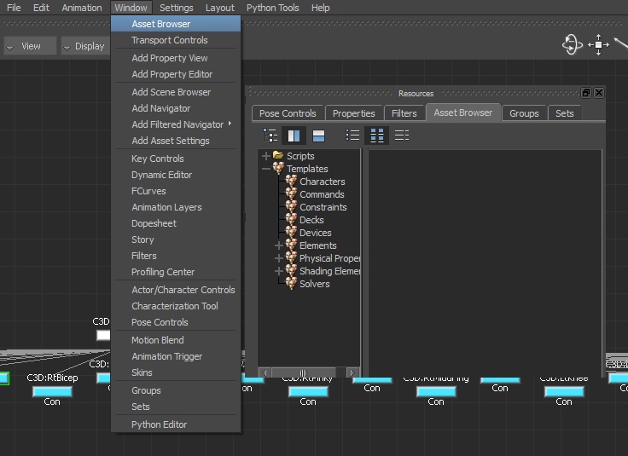
Task: Switch Asset Browser to list view
Action: pyautogui.click(x=352, y=136)
